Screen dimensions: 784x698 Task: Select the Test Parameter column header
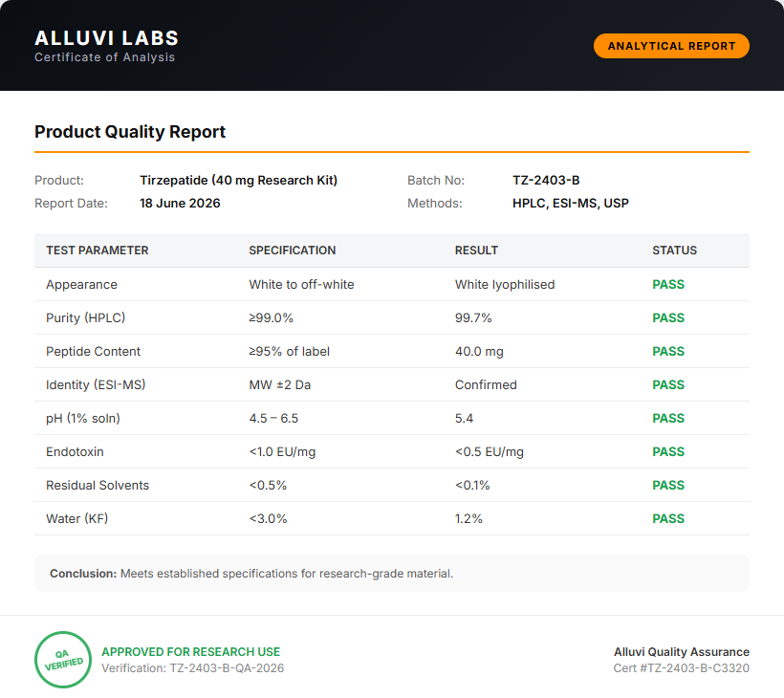(x=98, y=250)
